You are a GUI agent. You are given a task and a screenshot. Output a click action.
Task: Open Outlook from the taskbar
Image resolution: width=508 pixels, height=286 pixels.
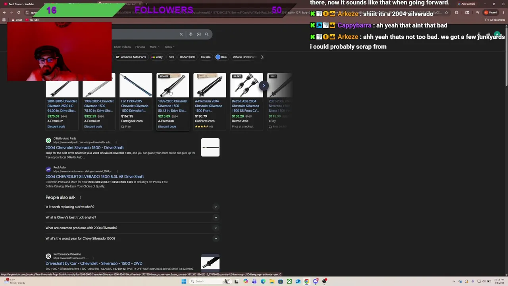tap(298, 281)
